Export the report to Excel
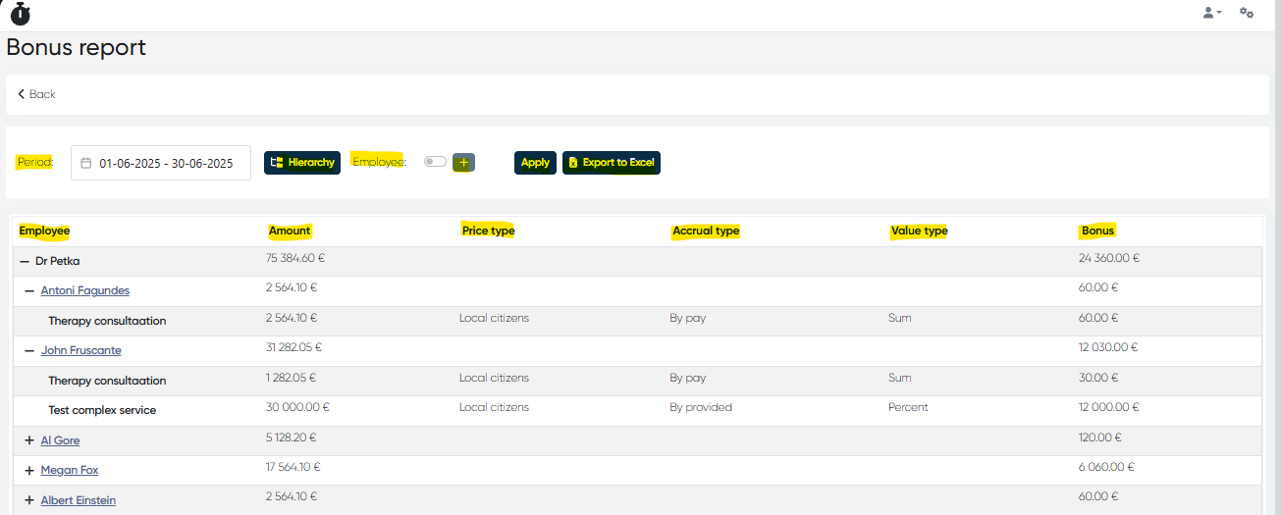This screenshot has width=1281, height=515. click(x=611, y=163)
